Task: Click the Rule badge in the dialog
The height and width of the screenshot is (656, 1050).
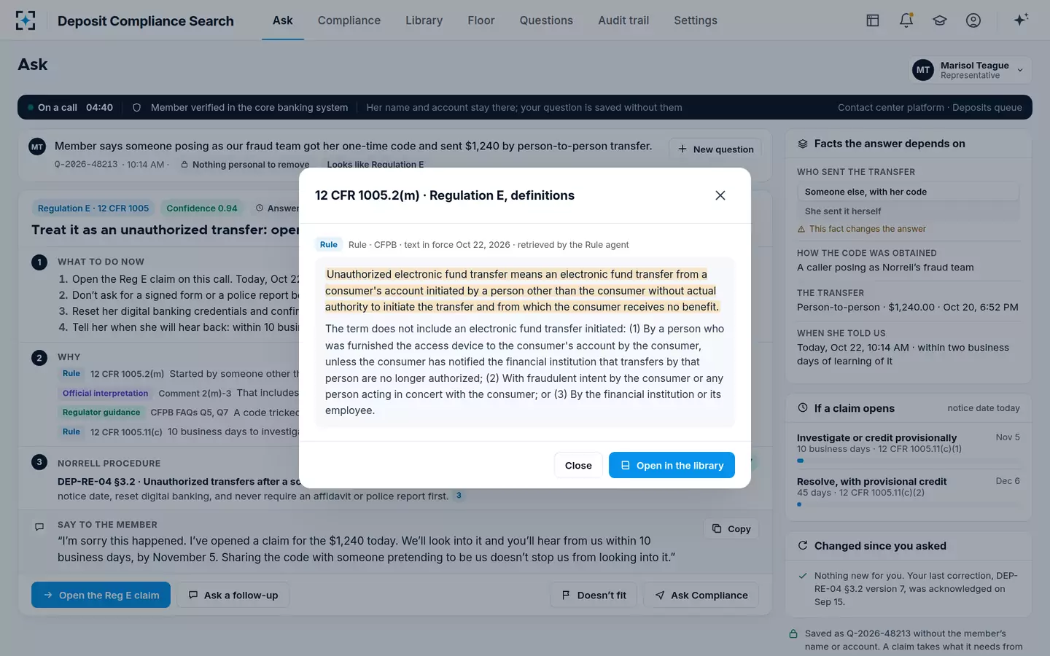Action: pyautogui.click(x=329, y=245)
